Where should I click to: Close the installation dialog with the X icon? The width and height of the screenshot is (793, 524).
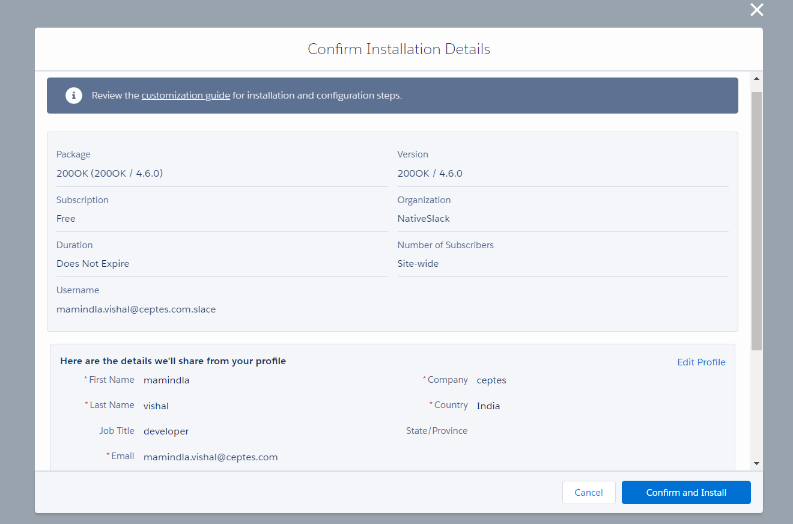tap(756, 10)
